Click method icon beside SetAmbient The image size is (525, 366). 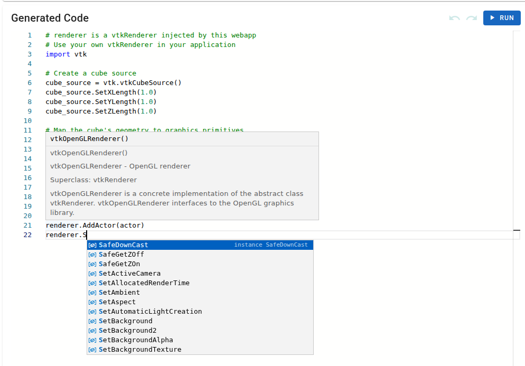click(x=92, y=293)
